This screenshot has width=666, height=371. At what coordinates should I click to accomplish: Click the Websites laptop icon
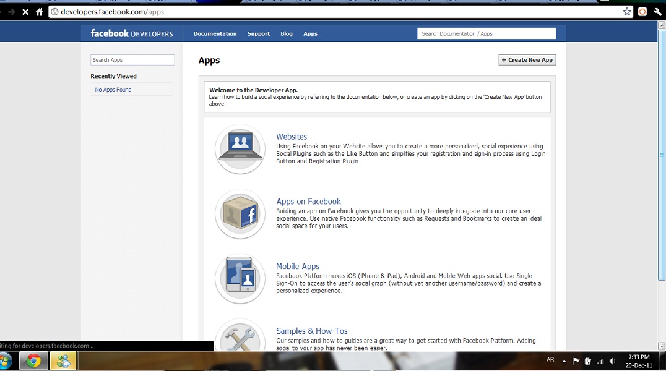pyautogui.click(x=240, y=149)
